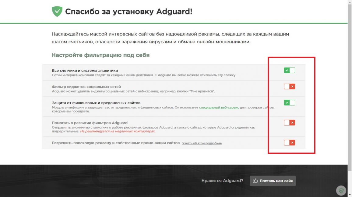
Task: Click the intro paragraph starting 'Наслаждайтесь массой интересных сайтов'
Action: tap(171, 38)
